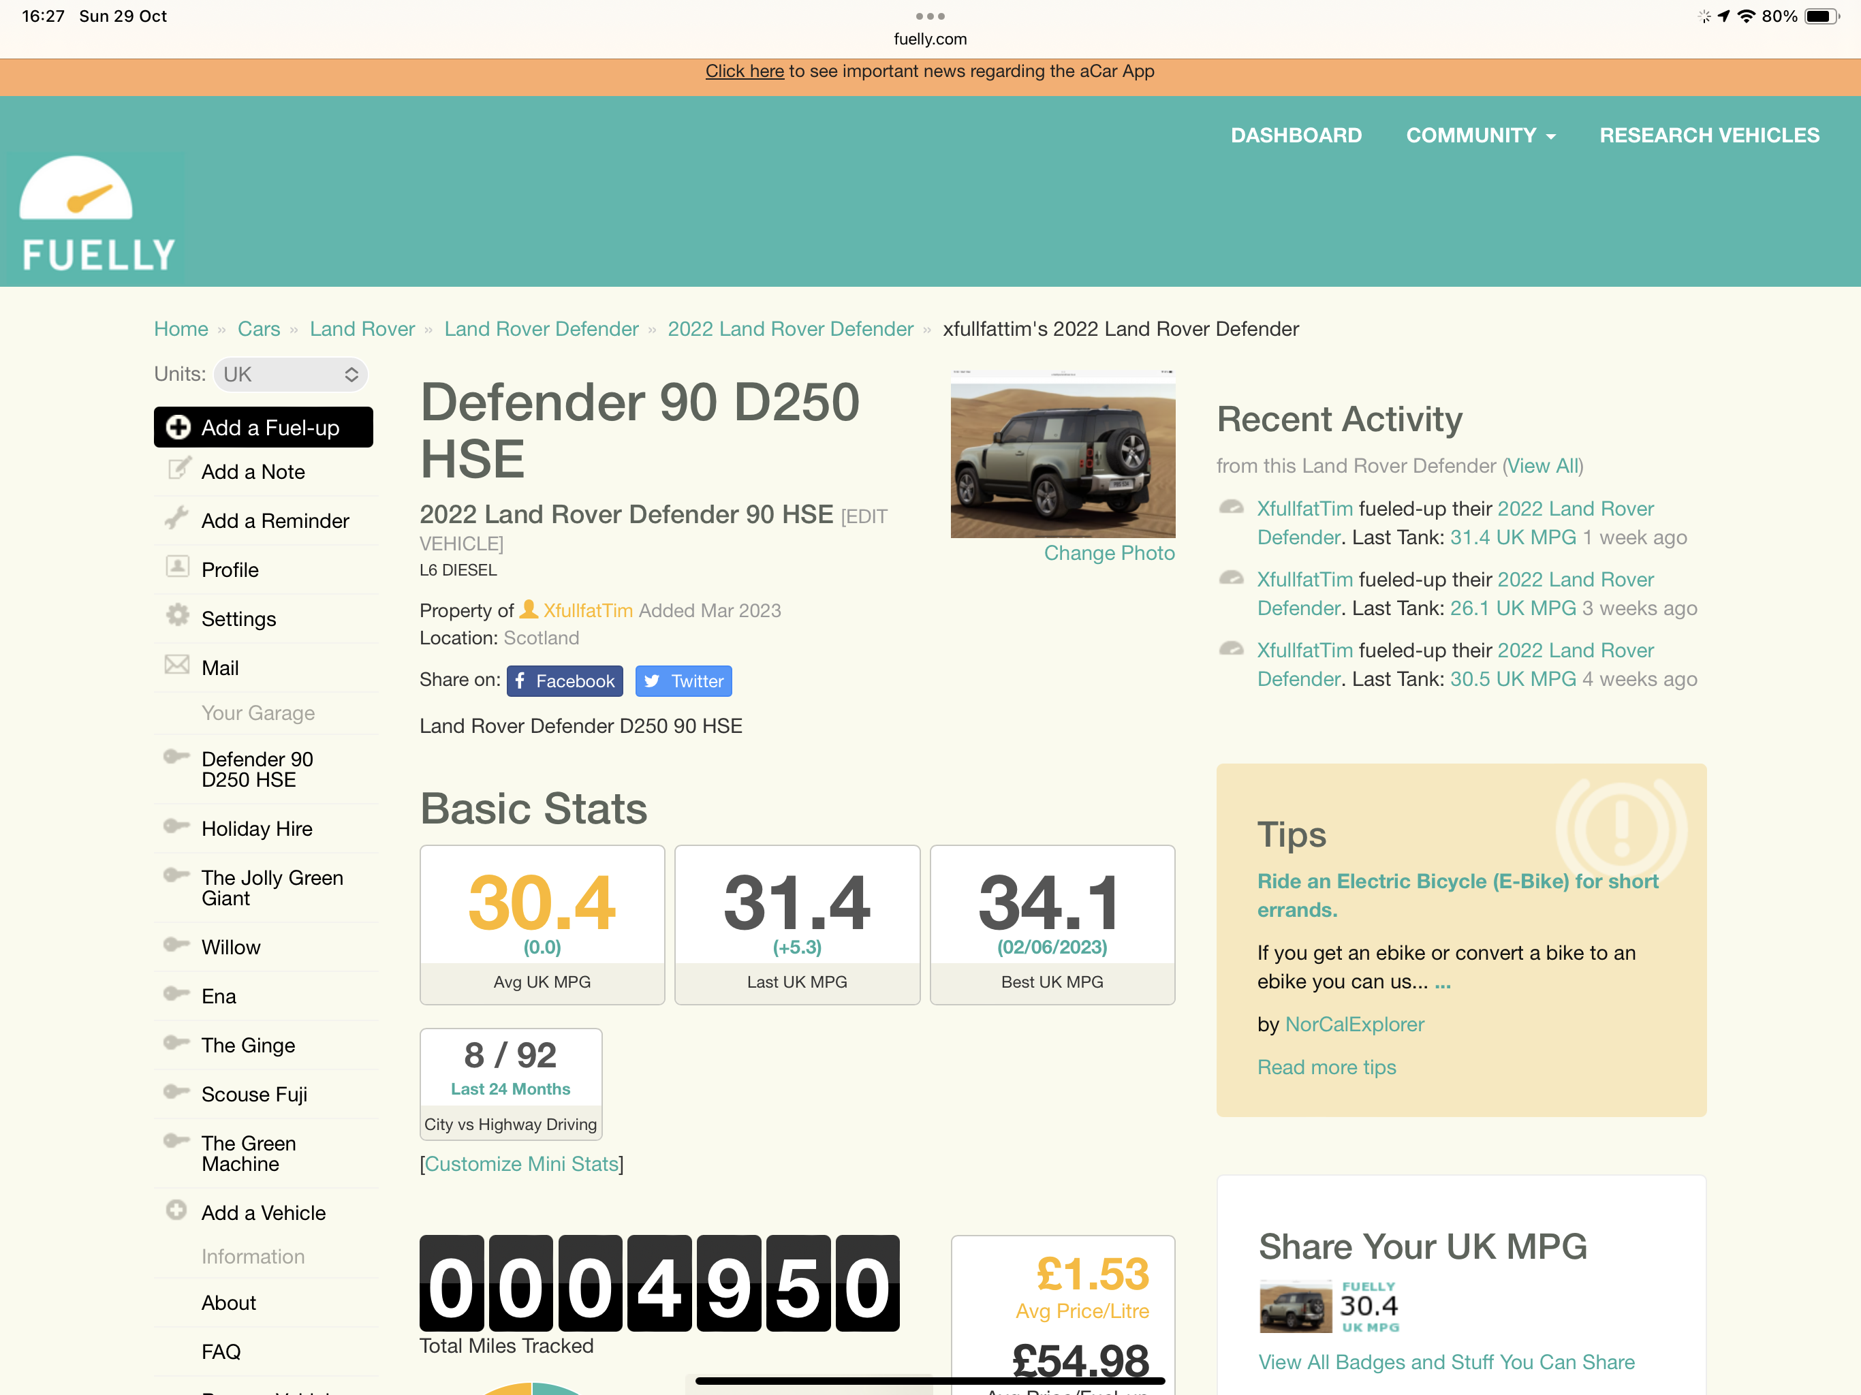Open Mail in the sidebar
The height and width of the screenshot is (1395, 1861).
point(221,668)
